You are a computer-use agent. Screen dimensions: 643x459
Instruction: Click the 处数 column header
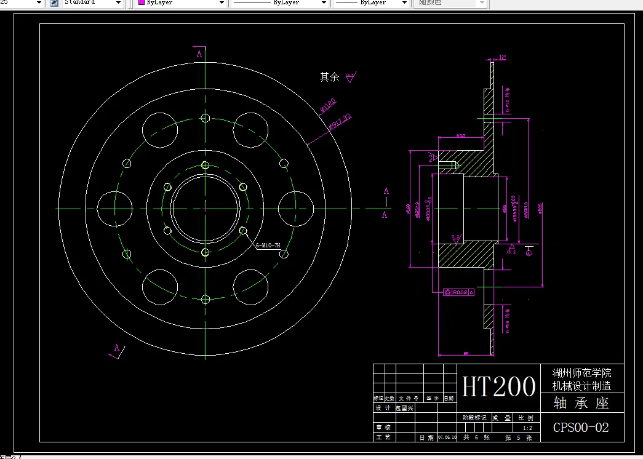point(389,398)
